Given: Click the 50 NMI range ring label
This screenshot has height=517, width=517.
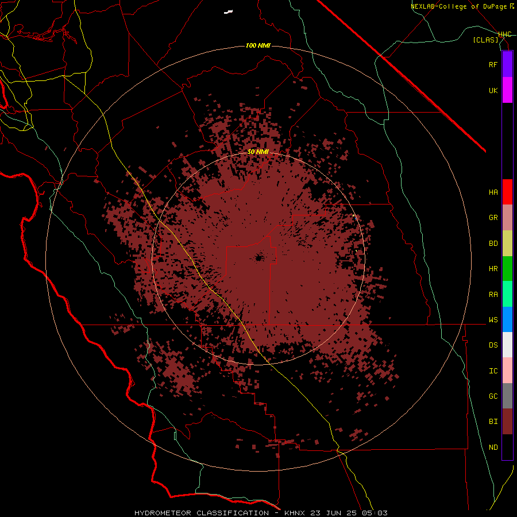Looking at the screenshot, I should (258, 152).
